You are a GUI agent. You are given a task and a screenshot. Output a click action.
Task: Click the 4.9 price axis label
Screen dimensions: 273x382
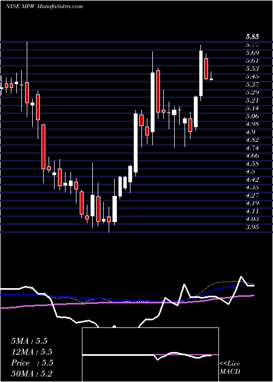[251, 132]
